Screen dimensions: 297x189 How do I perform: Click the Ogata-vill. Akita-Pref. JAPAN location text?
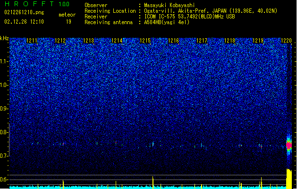[x=211, y=11]
